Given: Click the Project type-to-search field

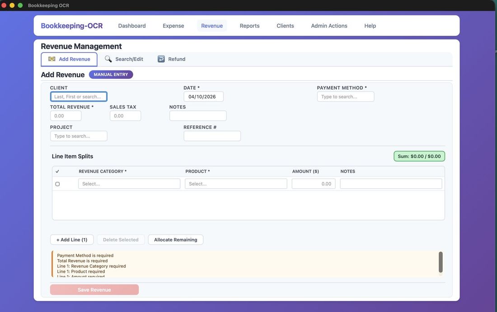Looking at the screenshot, I should click(x=79, y=135).
